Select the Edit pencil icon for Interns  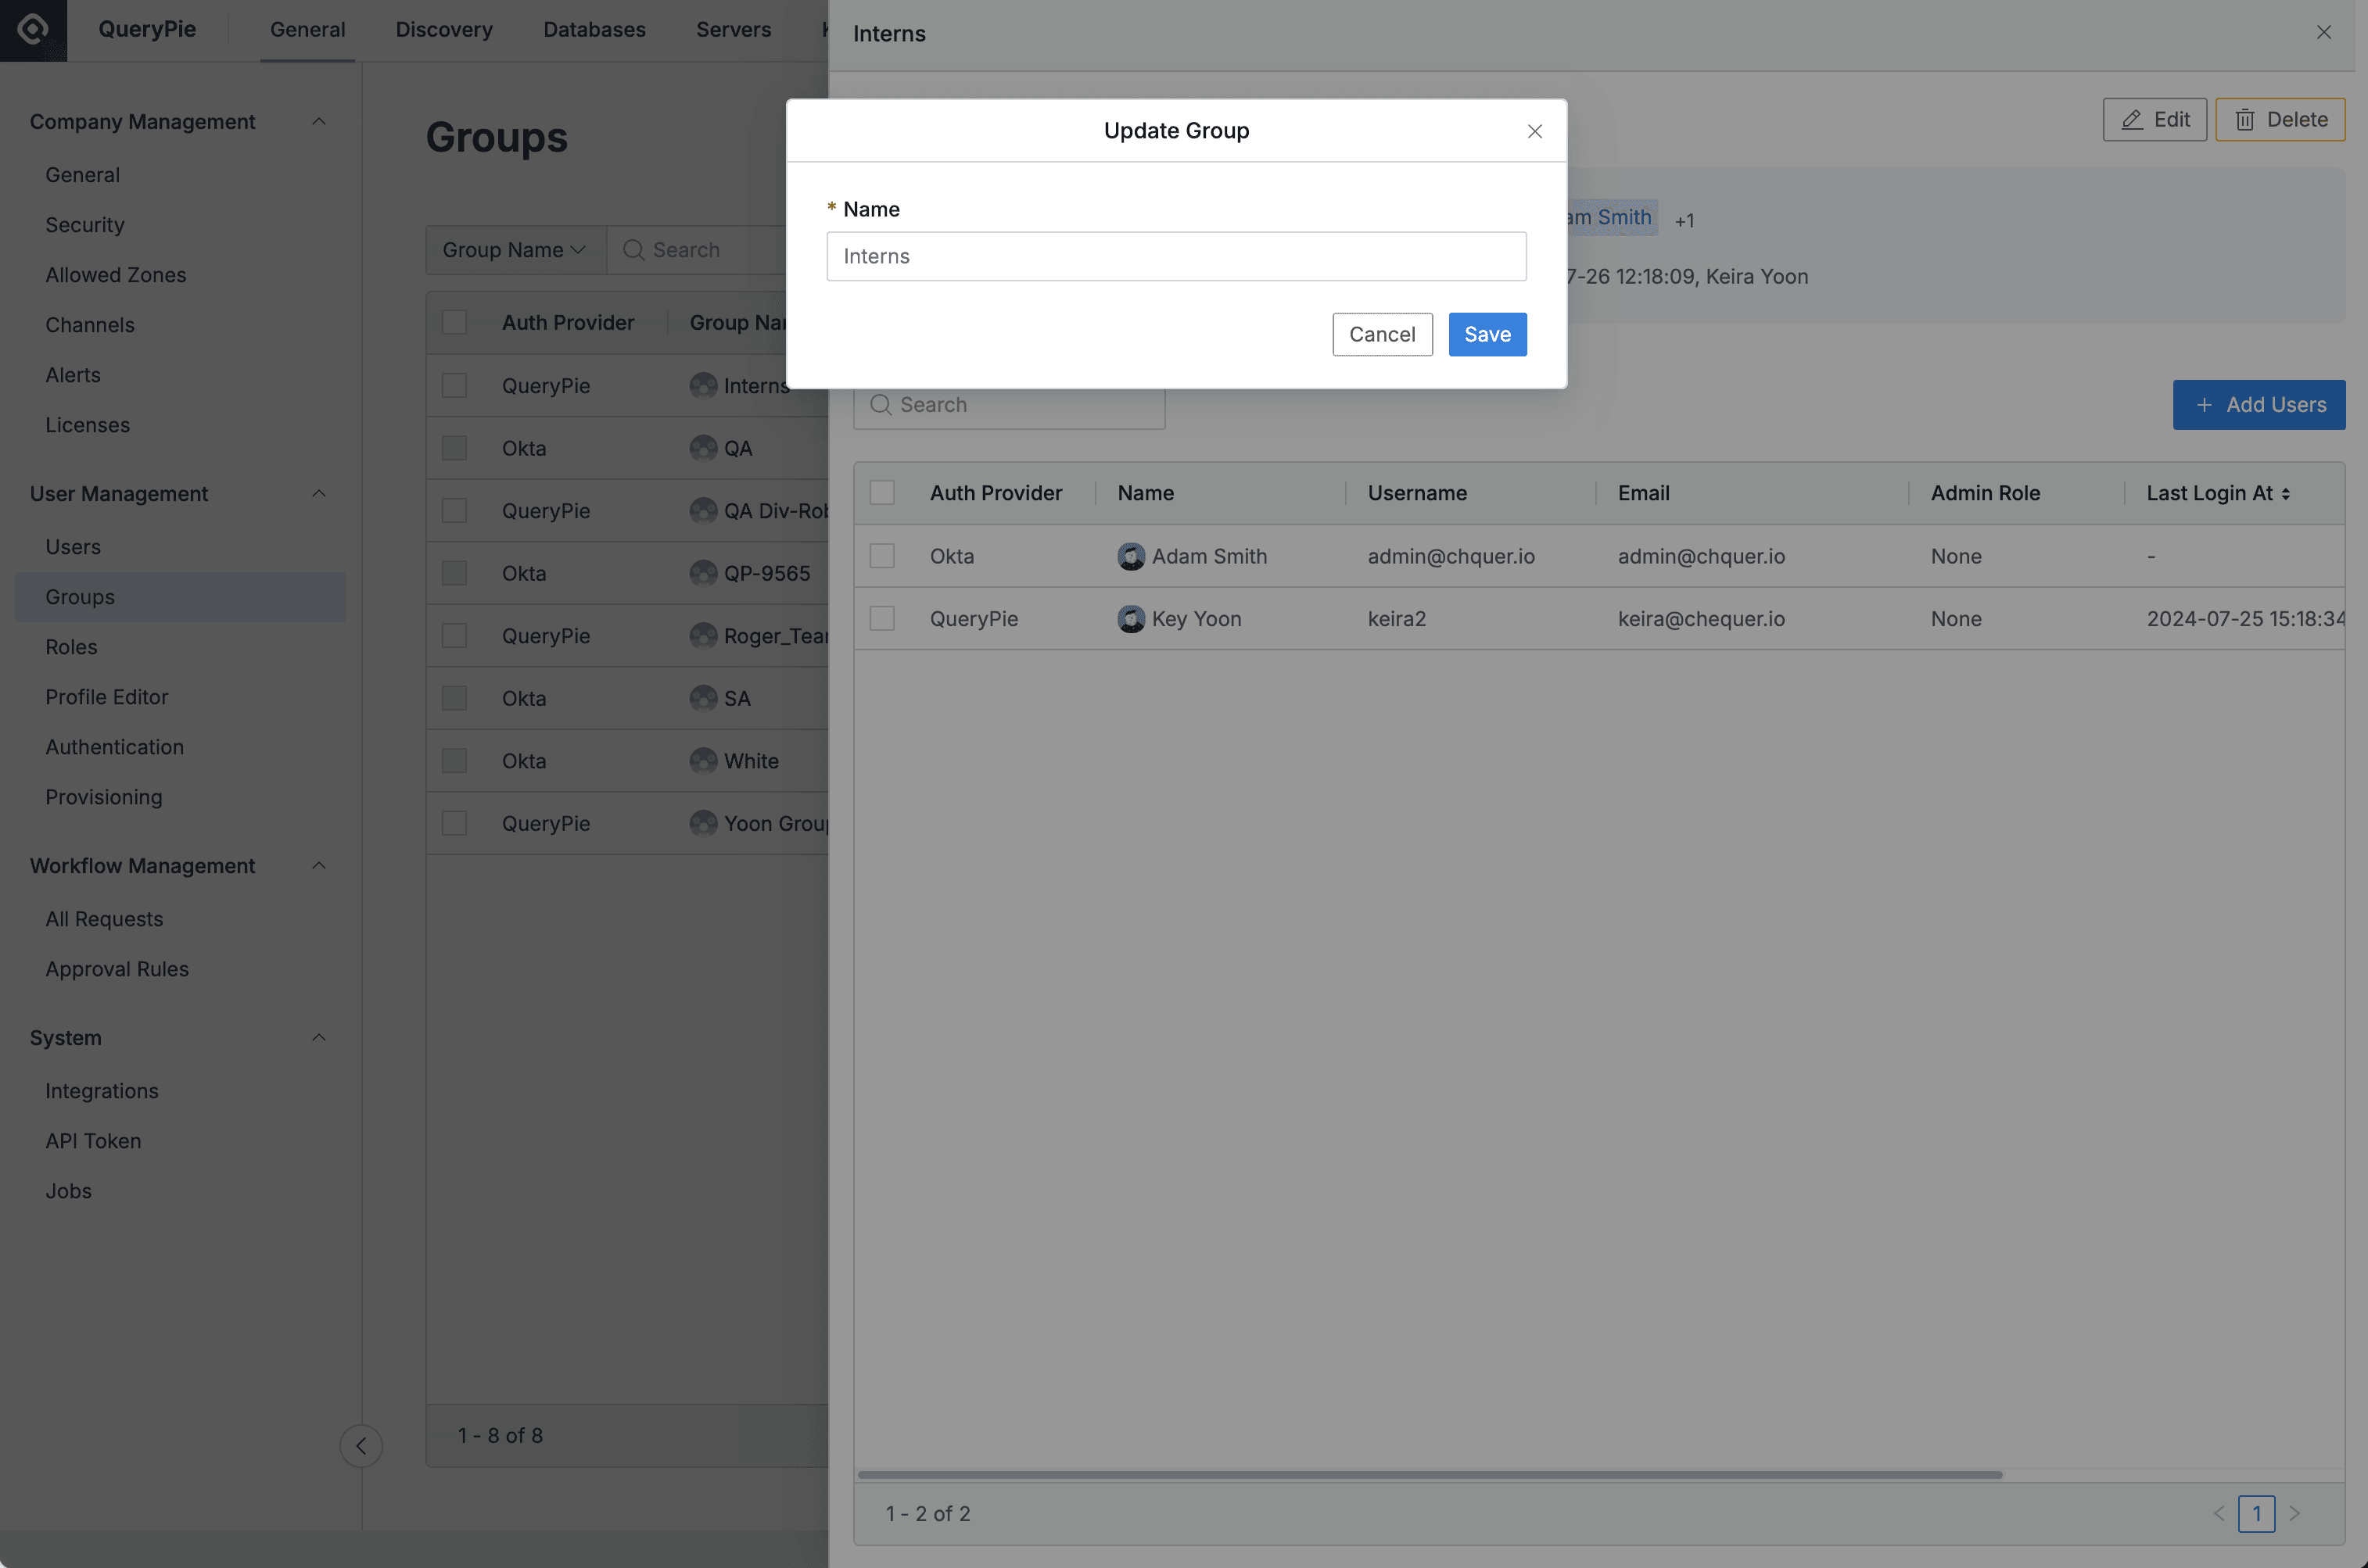pyautogui.click(x=2132, y=119)
